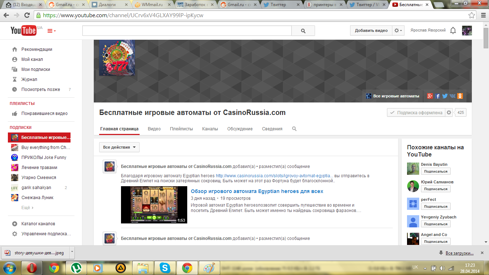This screenshot has width=489, height=275.
Task: Open download item dropdown arrow
Action: pos(72,252)
